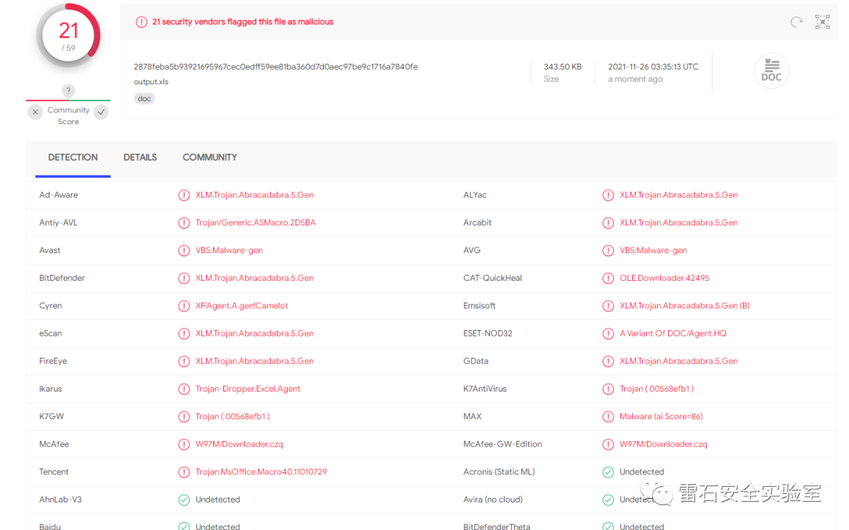The image size is (849, 530).
Task: Click the Ad-Aware vendor name
Action: pyautogui.click(x=58, y=195)
